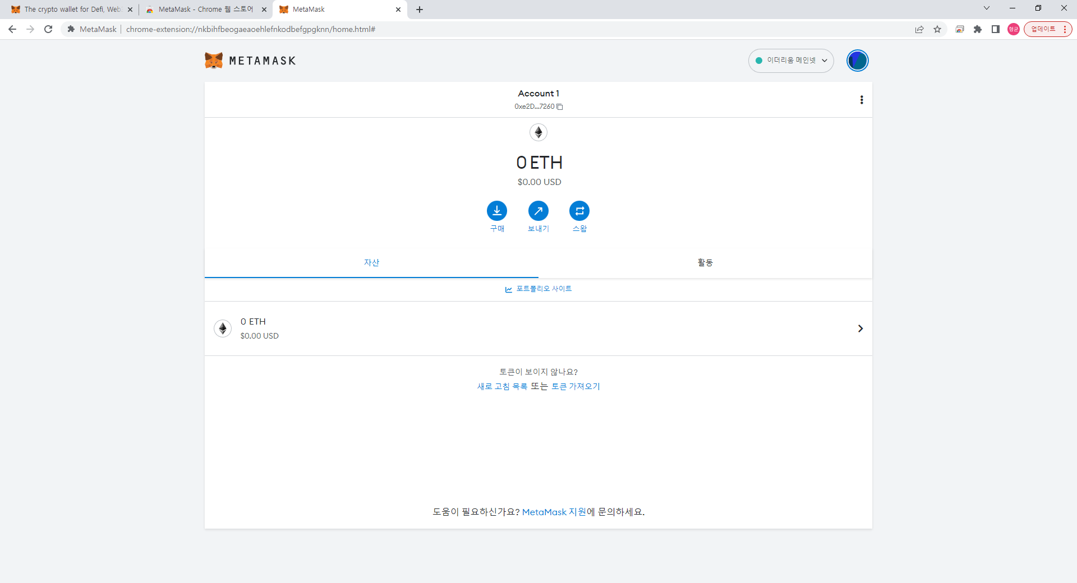Open Chrome extensions puzzle icon

978,29
